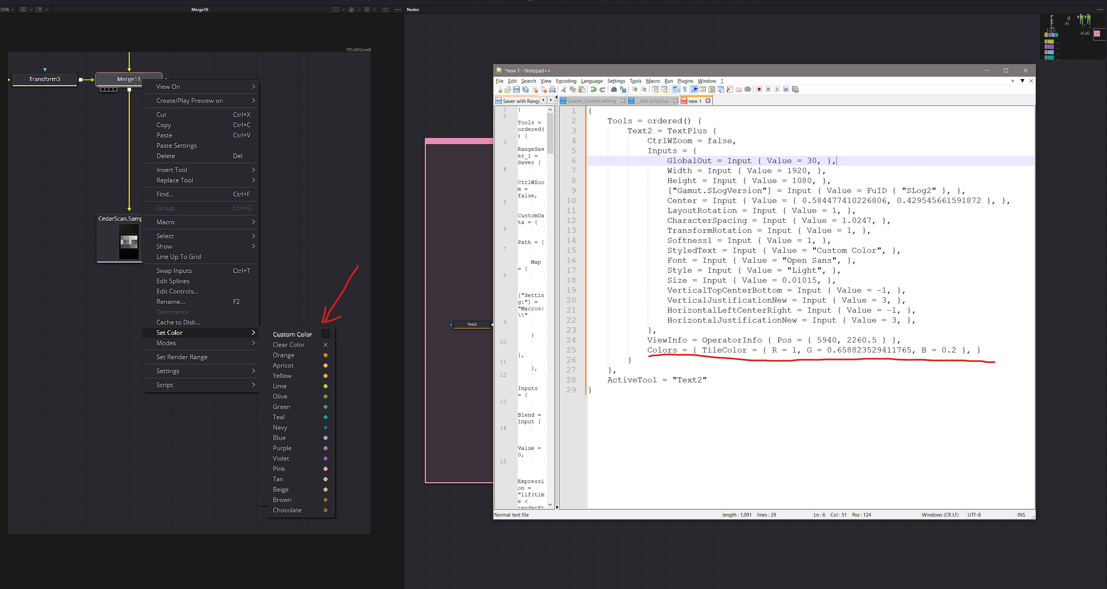Click the Save icon in Notepad++ toolbar

click(x=516, y=89)
